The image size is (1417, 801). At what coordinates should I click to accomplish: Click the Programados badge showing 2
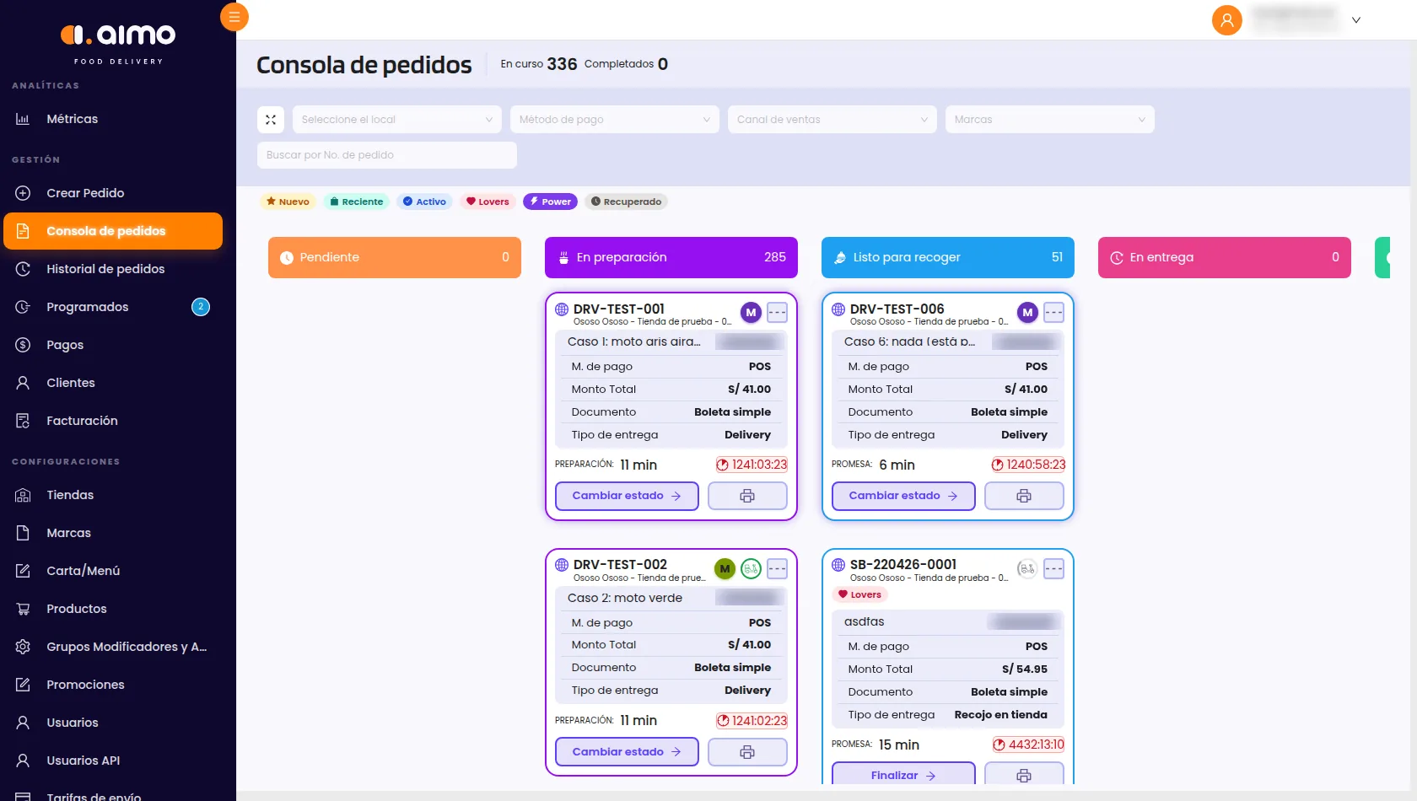click(x=201, y=307)
